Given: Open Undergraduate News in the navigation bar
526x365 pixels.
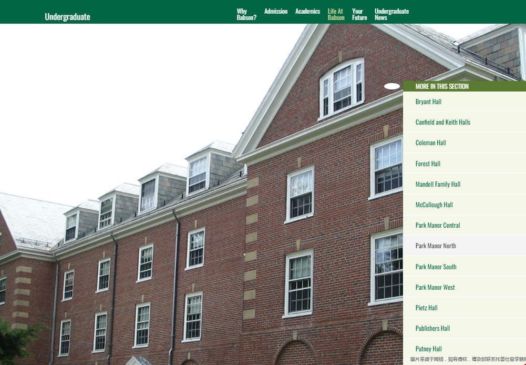Looking at the screenshot, I should (391, 14).
